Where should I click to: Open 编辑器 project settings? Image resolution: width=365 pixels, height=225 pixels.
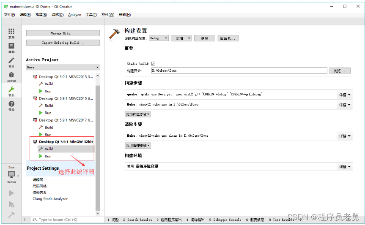tap(38, 180)
